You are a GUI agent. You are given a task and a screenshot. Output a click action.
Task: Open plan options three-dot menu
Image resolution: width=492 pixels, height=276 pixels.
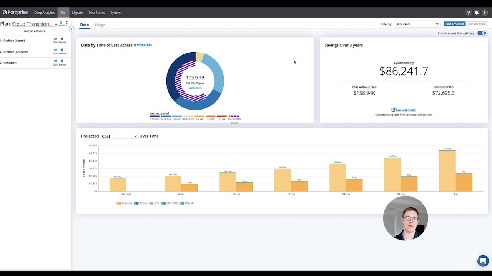pyautogui.click(x=67, y=23)
